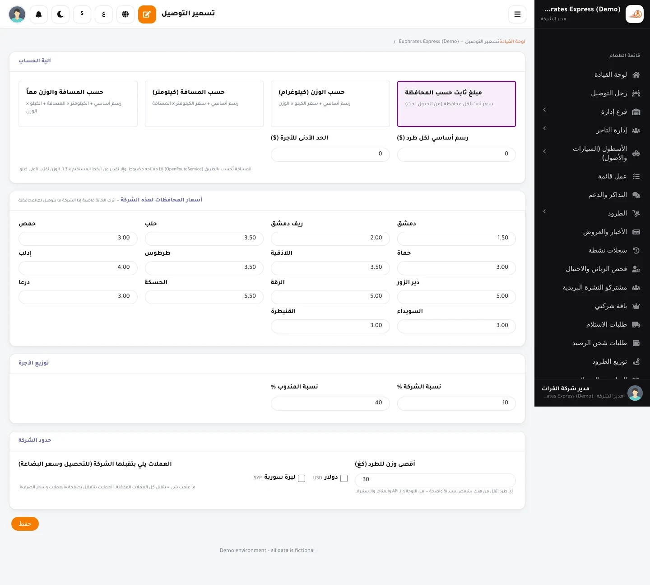This screenshot has height=585, width=650.
Task: Click the Euphrates Express logo icon
Action: tap(635, 14)
